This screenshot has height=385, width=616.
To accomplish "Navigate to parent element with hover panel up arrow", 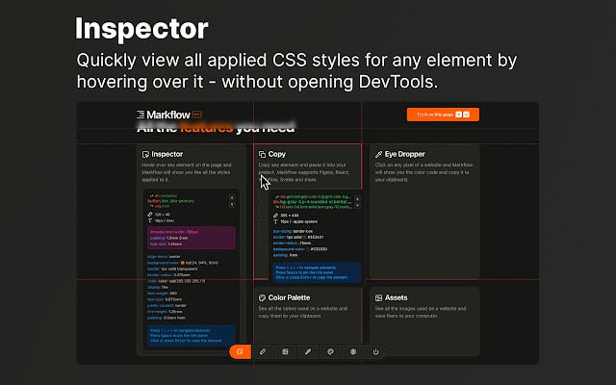I will point(357,199).
